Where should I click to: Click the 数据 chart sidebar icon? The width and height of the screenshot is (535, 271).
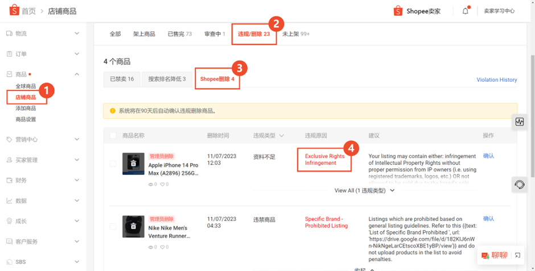[9, 201]
